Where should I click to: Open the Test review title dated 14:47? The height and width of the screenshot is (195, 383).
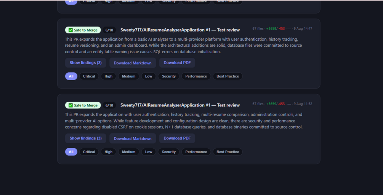pos(180,30)
